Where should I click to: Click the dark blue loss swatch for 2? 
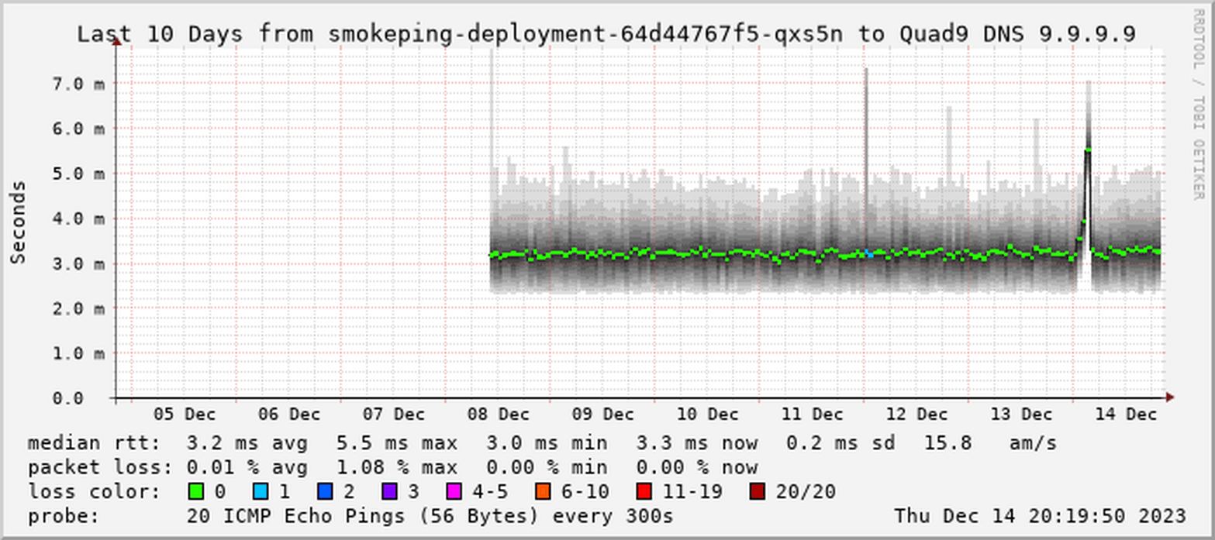(326, 491)
